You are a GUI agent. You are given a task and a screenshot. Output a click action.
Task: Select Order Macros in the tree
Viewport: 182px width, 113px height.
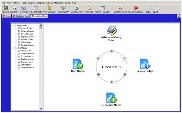coord(26,65)
